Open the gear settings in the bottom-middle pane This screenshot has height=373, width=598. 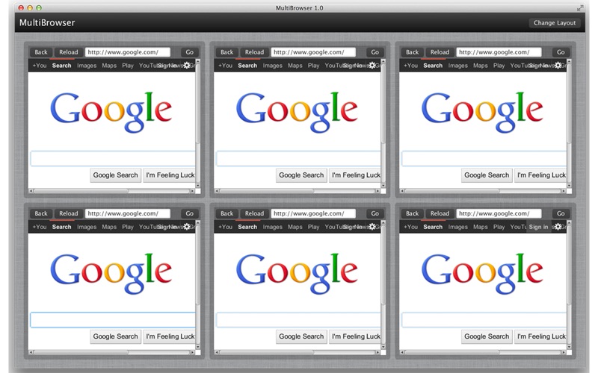tap(372, 227)
